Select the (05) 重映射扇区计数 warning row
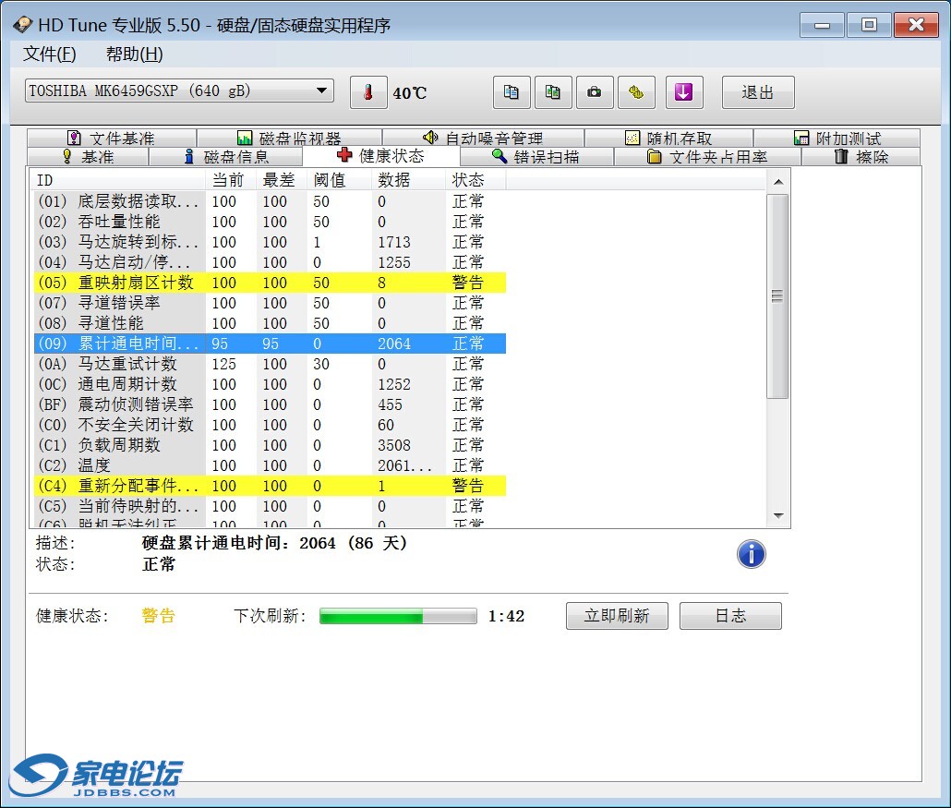 point(270,283)
